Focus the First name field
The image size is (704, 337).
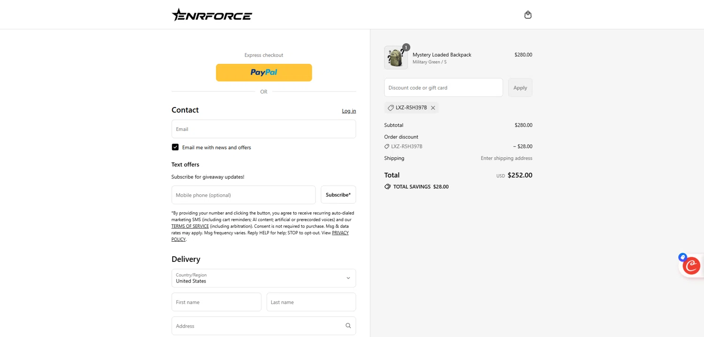tap(216, 302)
